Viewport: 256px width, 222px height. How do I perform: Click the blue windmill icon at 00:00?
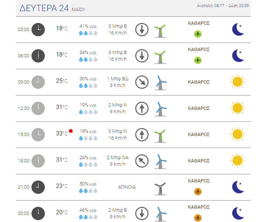pos(160,214)
